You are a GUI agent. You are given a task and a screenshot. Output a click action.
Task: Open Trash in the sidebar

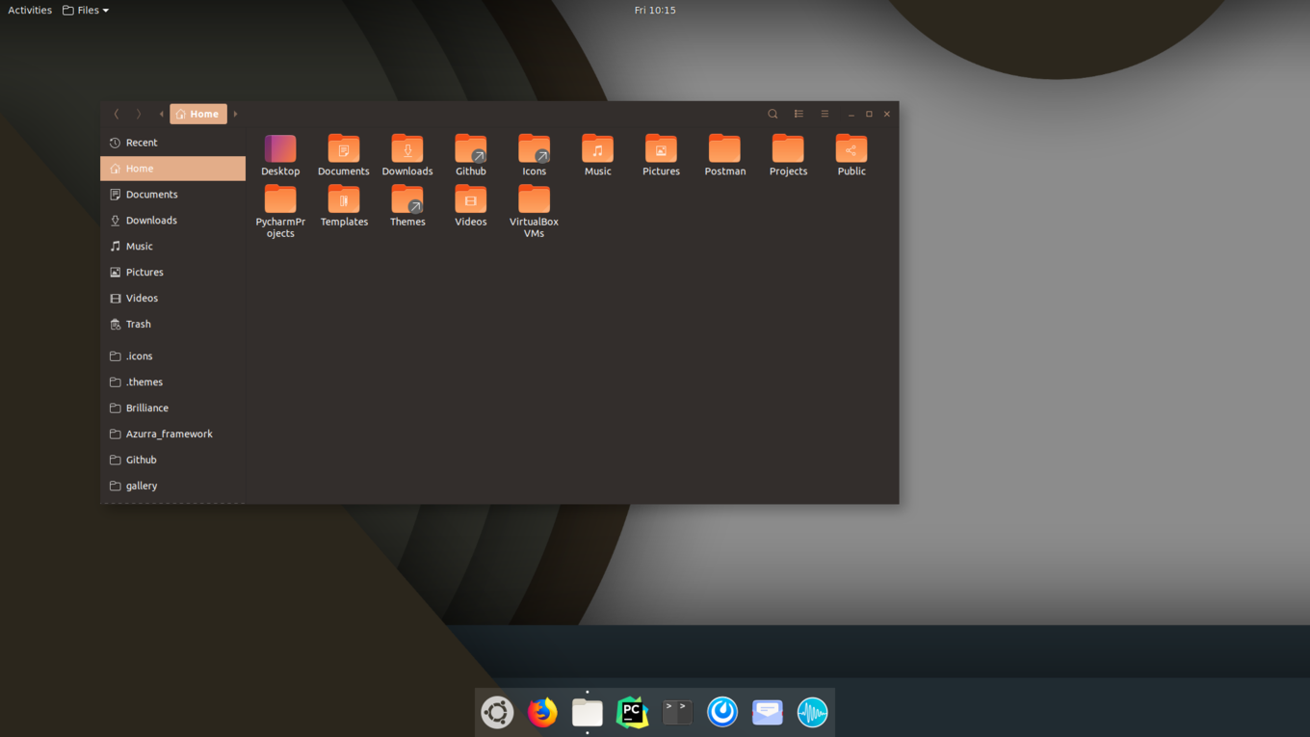tap(173, 325)
